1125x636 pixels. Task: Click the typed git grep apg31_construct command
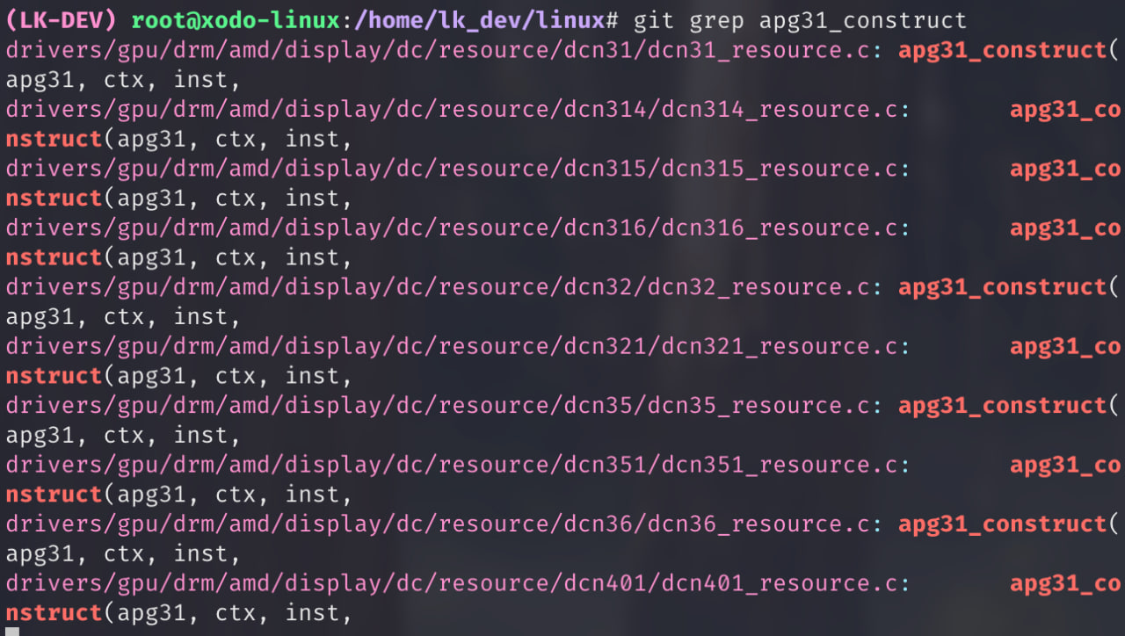pyautogui.click(x=800, y=20)
